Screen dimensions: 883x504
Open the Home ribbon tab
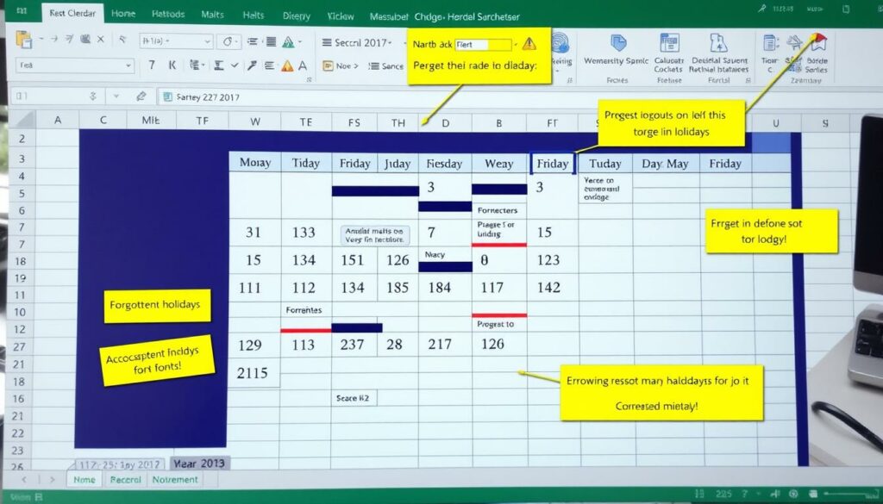click(123, 14)
